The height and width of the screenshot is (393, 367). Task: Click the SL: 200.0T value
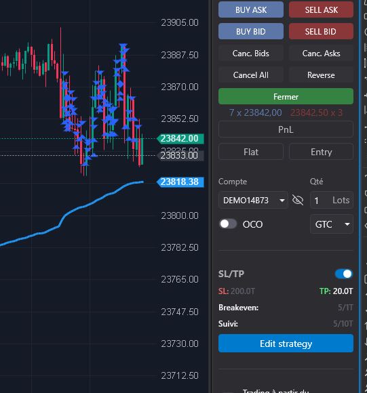[x=237, y=291]
